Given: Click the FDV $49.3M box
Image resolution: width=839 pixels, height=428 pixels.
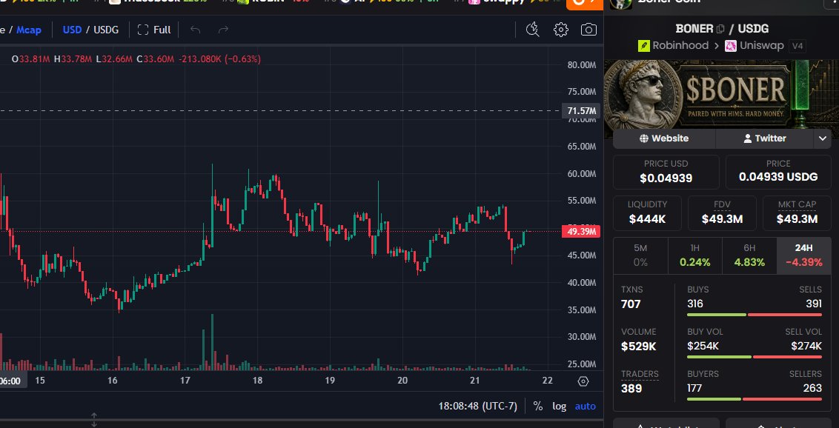Looking at the screenshot, I should point(722,213).
